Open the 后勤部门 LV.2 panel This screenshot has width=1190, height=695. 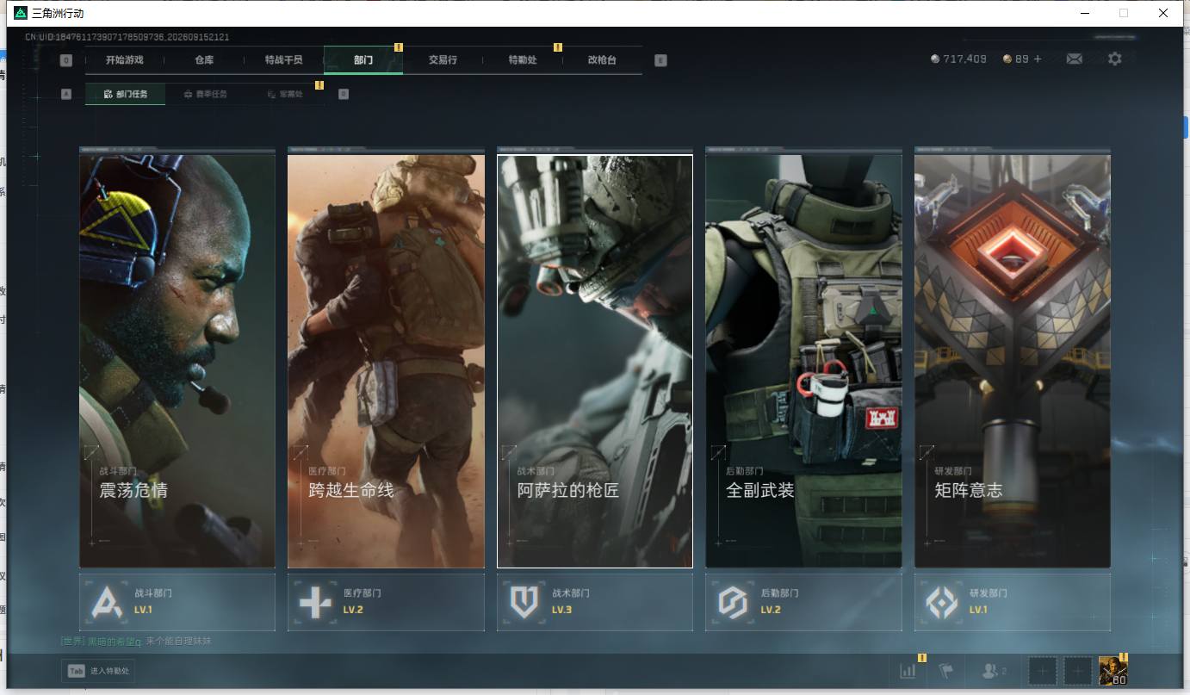pos(803,602)
